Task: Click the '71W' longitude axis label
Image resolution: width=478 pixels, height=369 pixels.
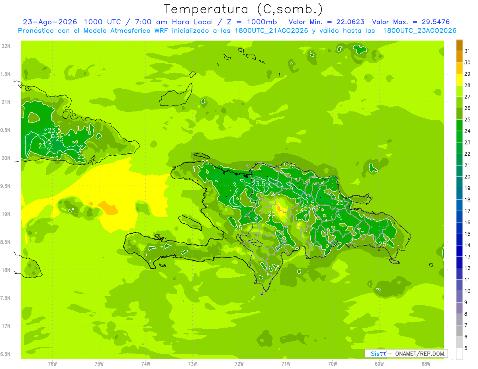Action: coord(286,363)
